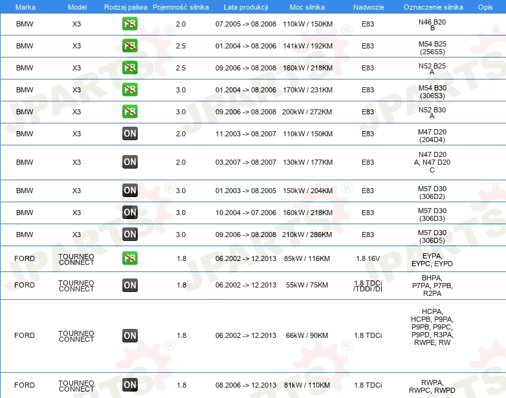Click 2.5 displacement in the N52 B25 row
Viewport: 506px width, 398px height.
(181, 68)
